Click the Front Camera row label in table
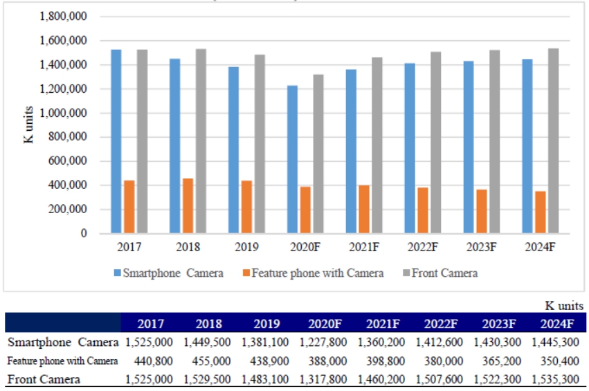The width and height of the screenshot is (589, 391). pyautogui.click(x=44, y=379)
